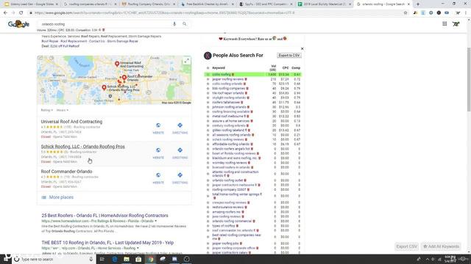This screenshot has height=264, width=471.
Task: Open Roof Commander Orlando listing
Action: (x=66, y=172)
